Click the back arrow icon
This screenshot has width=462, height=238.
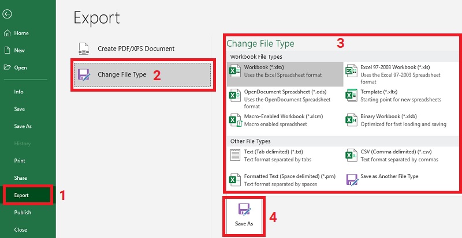pyautogui.click(x=8, y=14)
